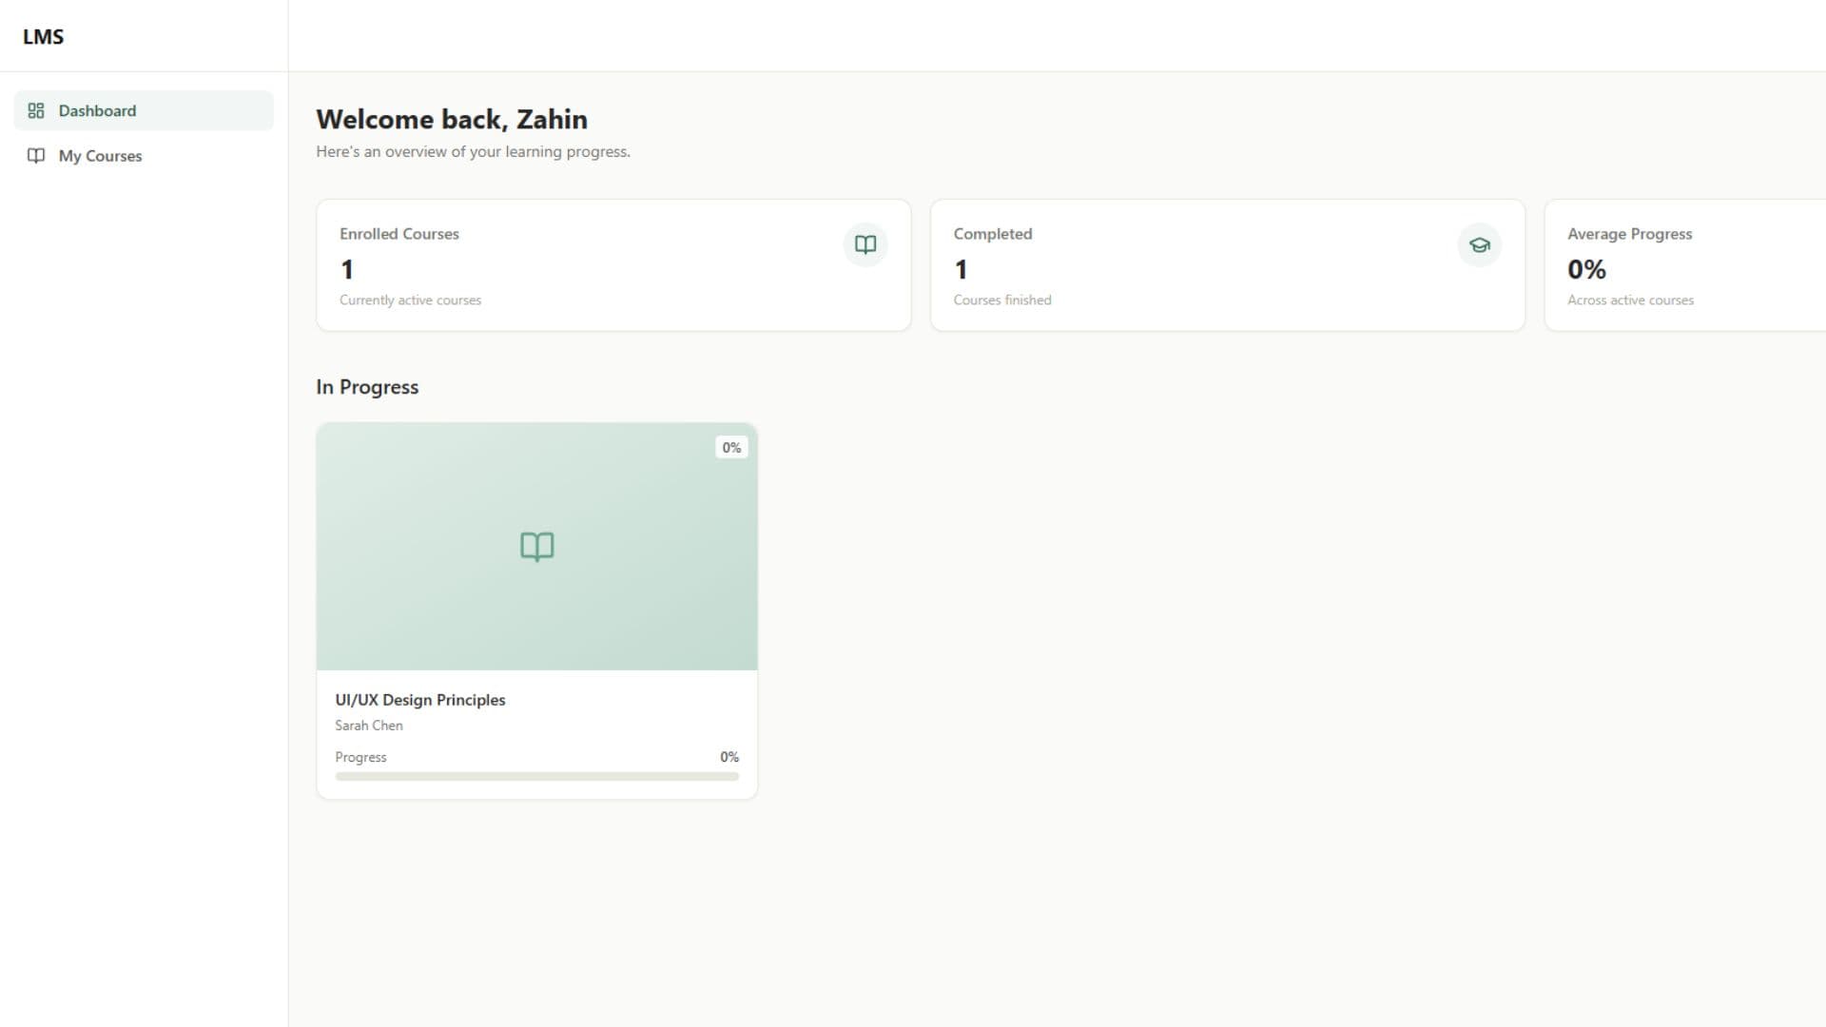Click the 'Across active courses' text
The width and height of the screenshot is (1826, 1027).
click(1630, 300)
